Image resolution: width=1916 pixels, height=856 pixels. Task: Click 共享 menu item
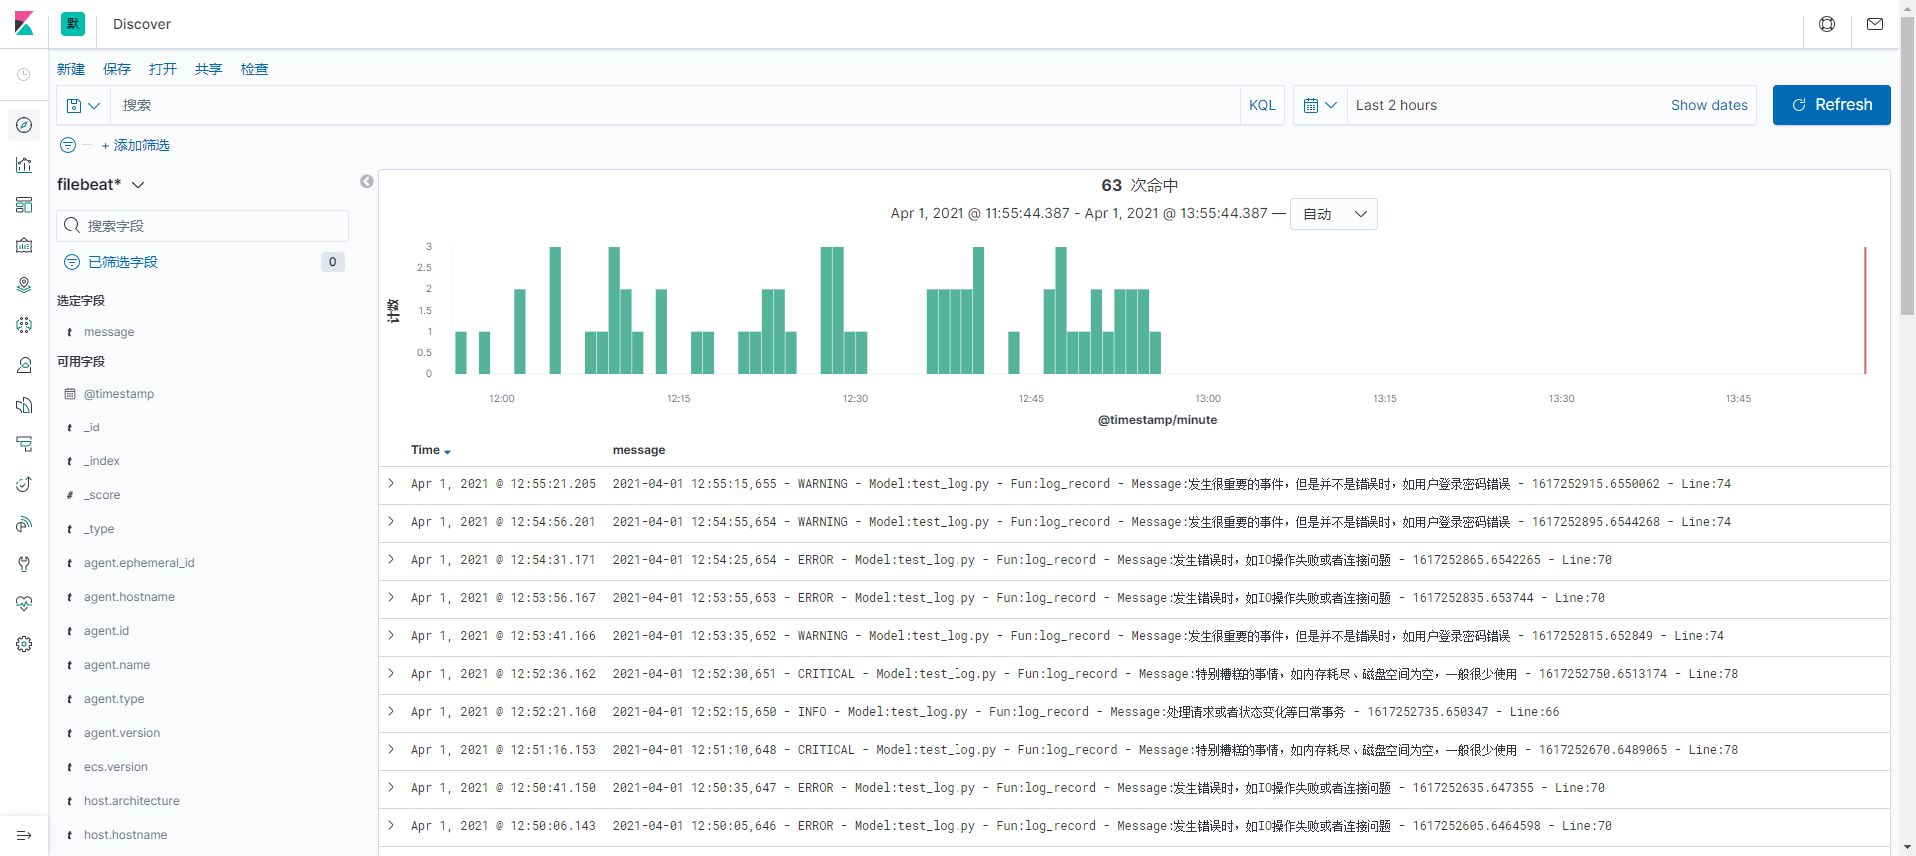209,69
